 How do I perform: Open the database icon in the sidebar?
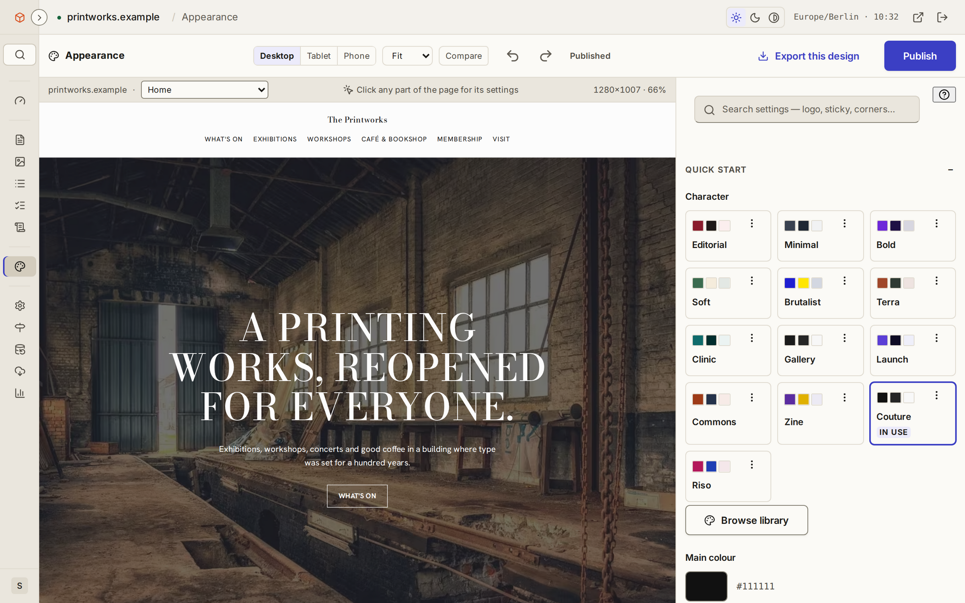20,349
